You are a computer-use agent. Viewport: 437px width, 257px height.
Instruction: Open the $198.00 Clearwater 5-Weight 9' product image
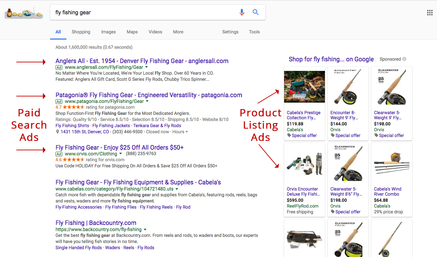pos(392,87)
